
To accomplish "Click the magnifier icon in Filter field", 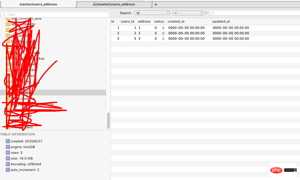I will tap(4, 15).
